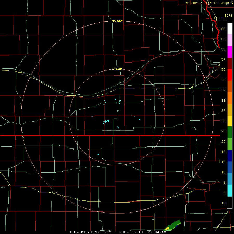Viewport: 234px width, 234px height.
Task: Click the dark orange legend swatch
Action: (x=230, y=86)
